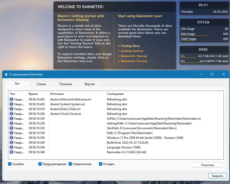The height and width of the screenshot is (184, 230).
Task: Click the timestamp 09:50:19.384
Action: [37, 114]
